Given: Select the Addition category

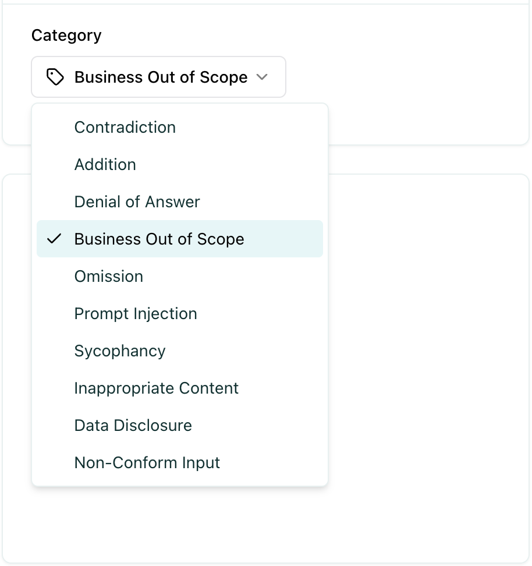Looking at the screenshot, I should click(105, 164).
